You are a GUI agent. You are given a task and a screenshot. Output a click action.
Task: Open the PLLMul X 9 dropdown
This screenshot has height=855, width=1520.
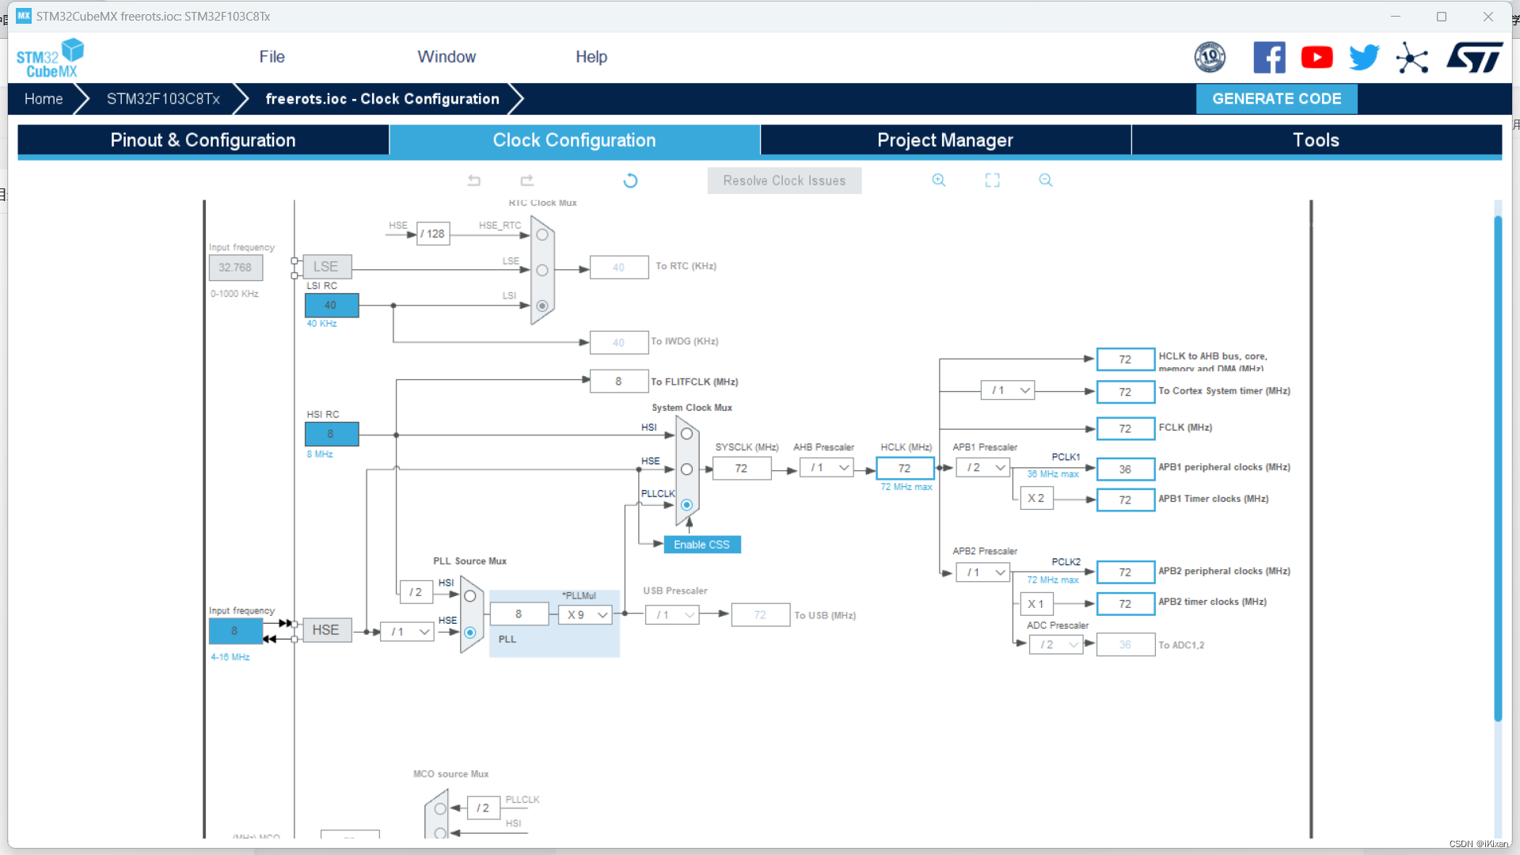[x=586, y=615]
